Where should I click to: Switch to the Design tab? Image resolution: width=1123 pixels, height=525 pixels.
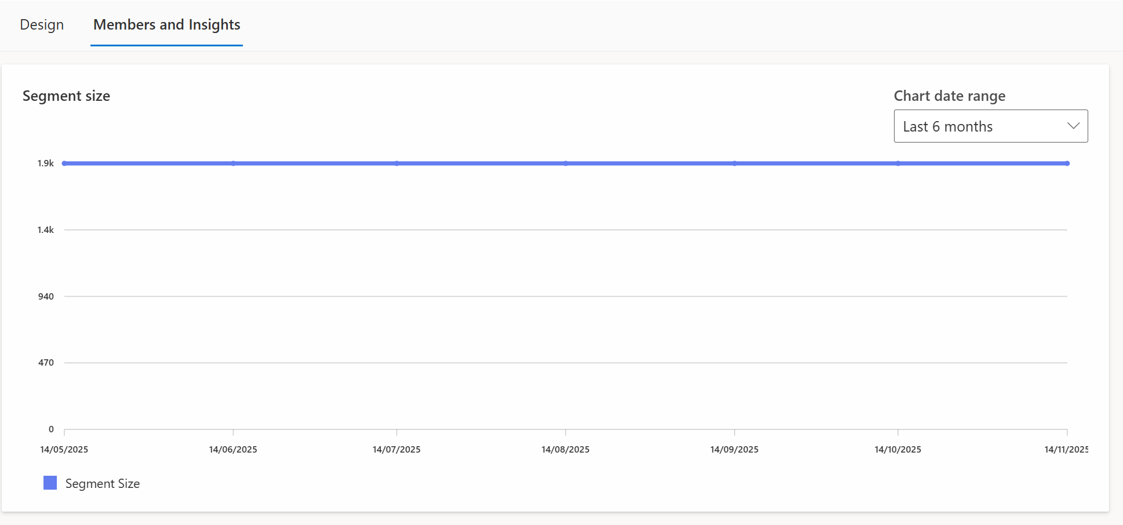(42, 25)
